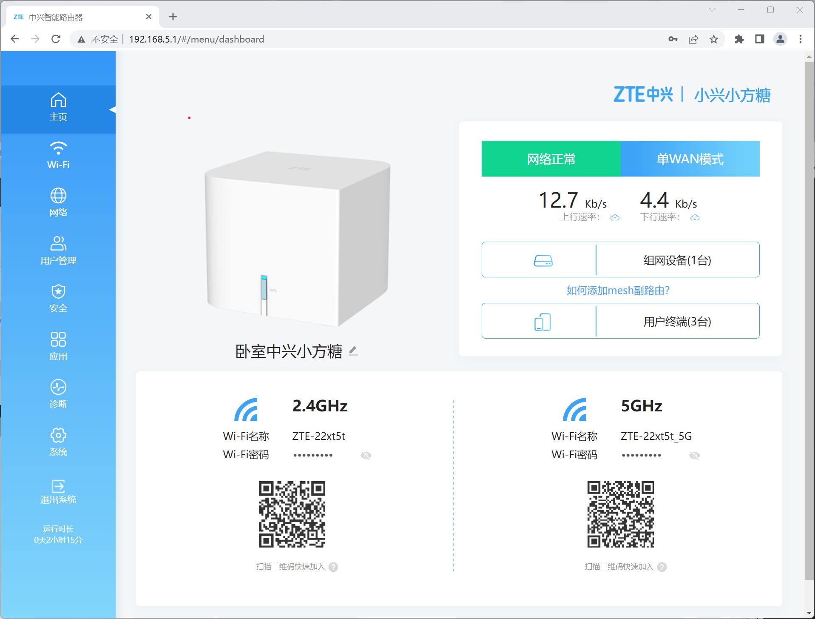Viewport: 815px width, 619px height.
Task: Select the 中兴智能路由器 browser tab
Action: tap(83, 17)
